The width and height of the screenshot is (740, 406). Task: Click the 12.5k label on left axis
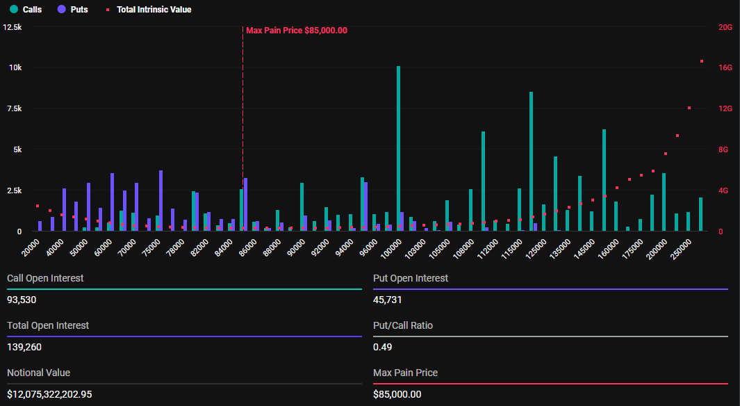12,27
